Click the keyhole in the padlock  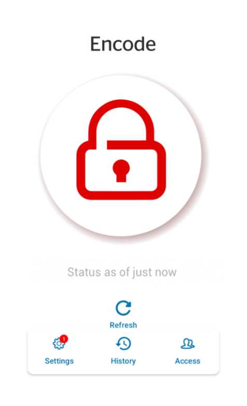tap(121, 171)
